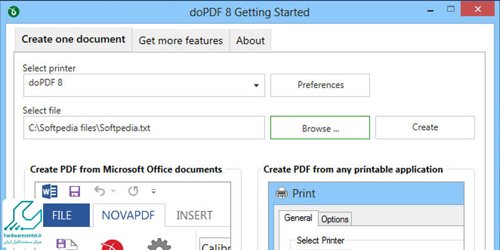The image size is (500, 250).
Task: Click the 'doPDF 8 Getting Started' title text
Action: coord(249,12)
